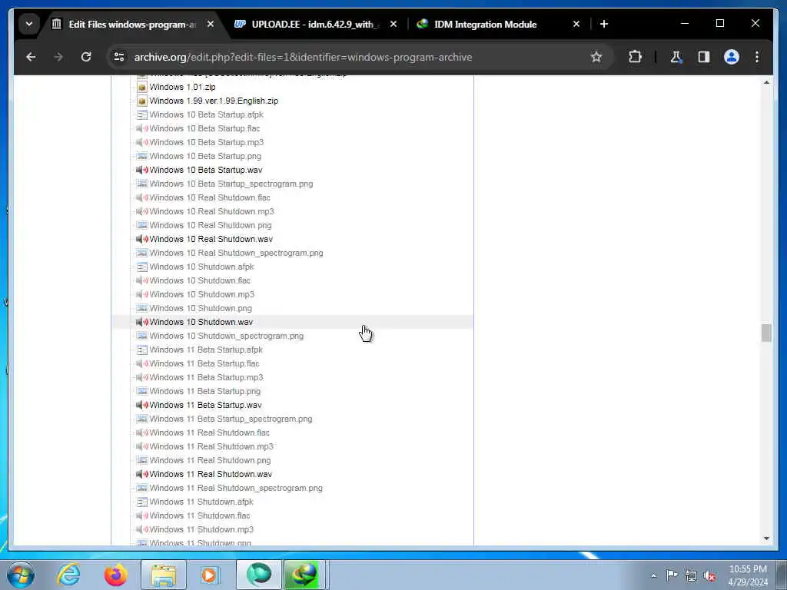Select Windows 11 Real Shutdown.wav

(211, 474)
